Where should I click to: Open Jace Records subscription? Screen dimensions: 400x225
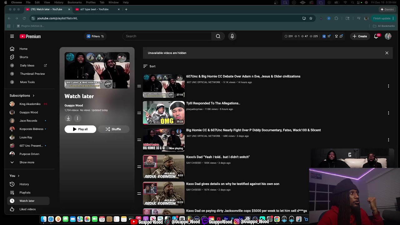click(x=28, y=121)
